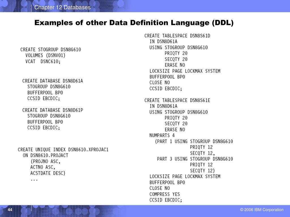Click the slide number '44'

(10, 210)
